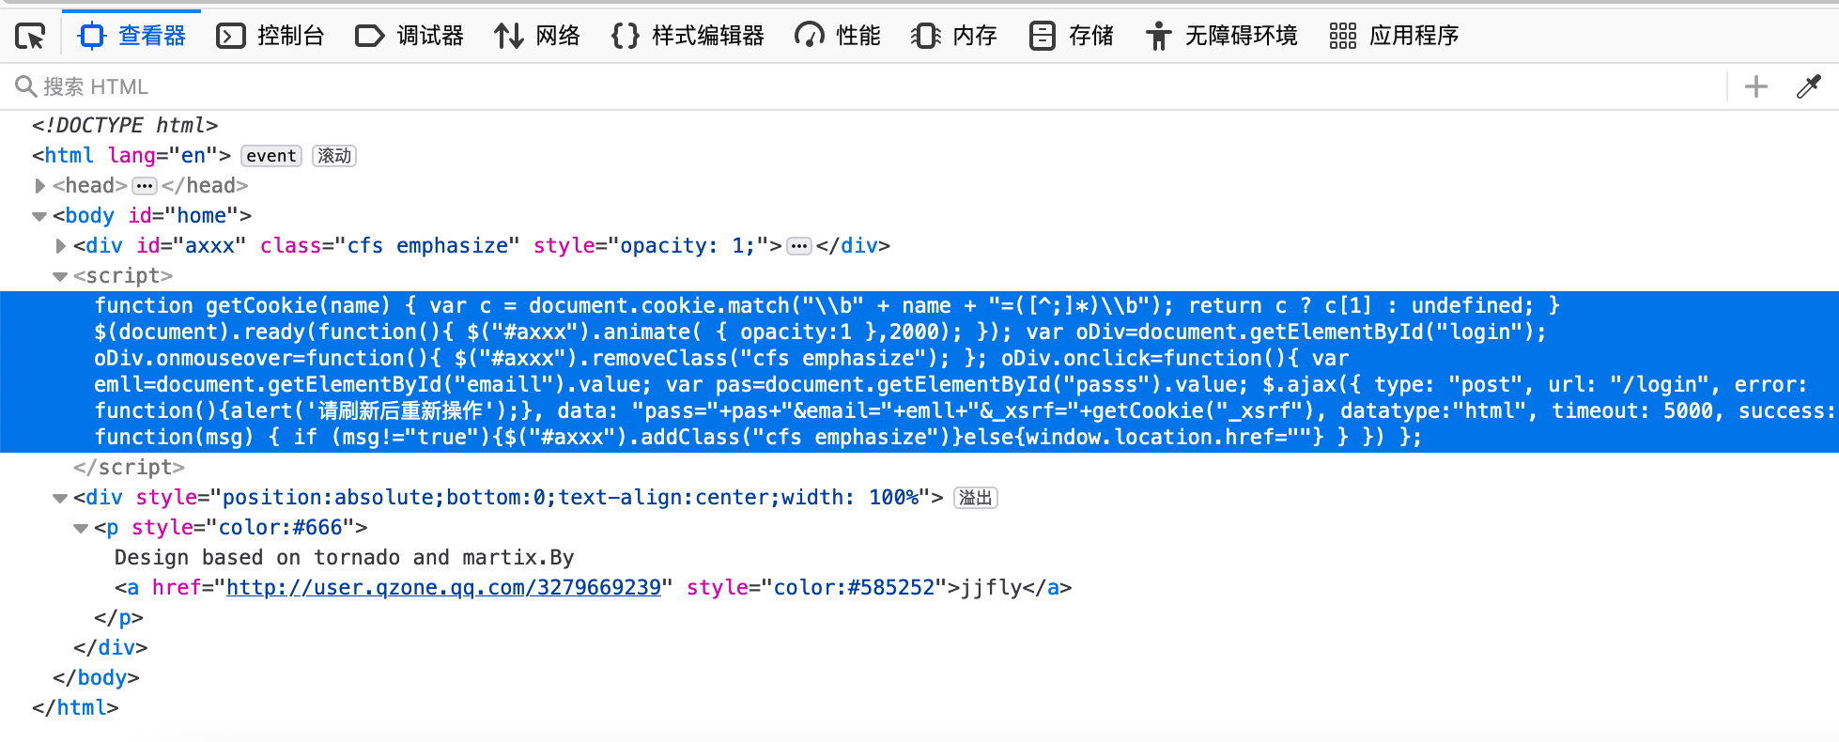Select the closing </div> tag above </body>
The width and height of the screenshot is (1839, 742).
(x=111, y=648)
